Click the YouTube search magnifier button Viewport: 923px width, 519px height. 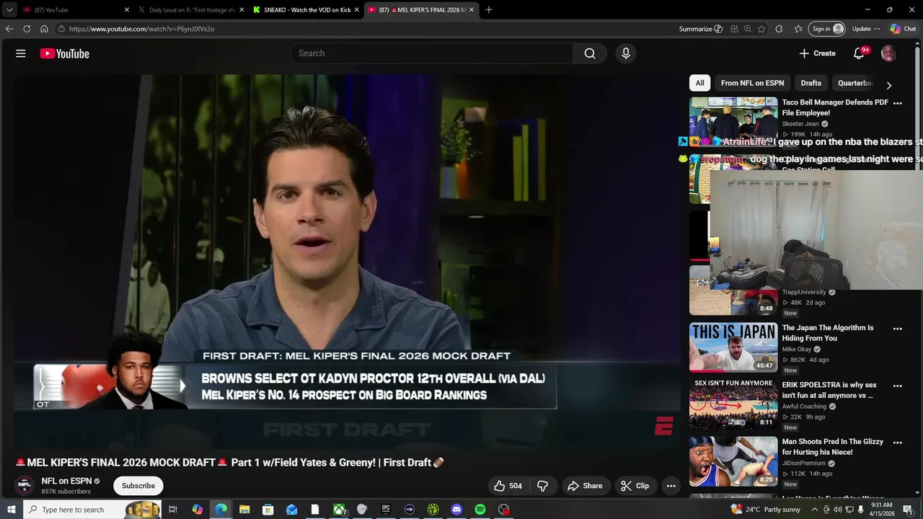pyautogui.click(x=590, y=53)
